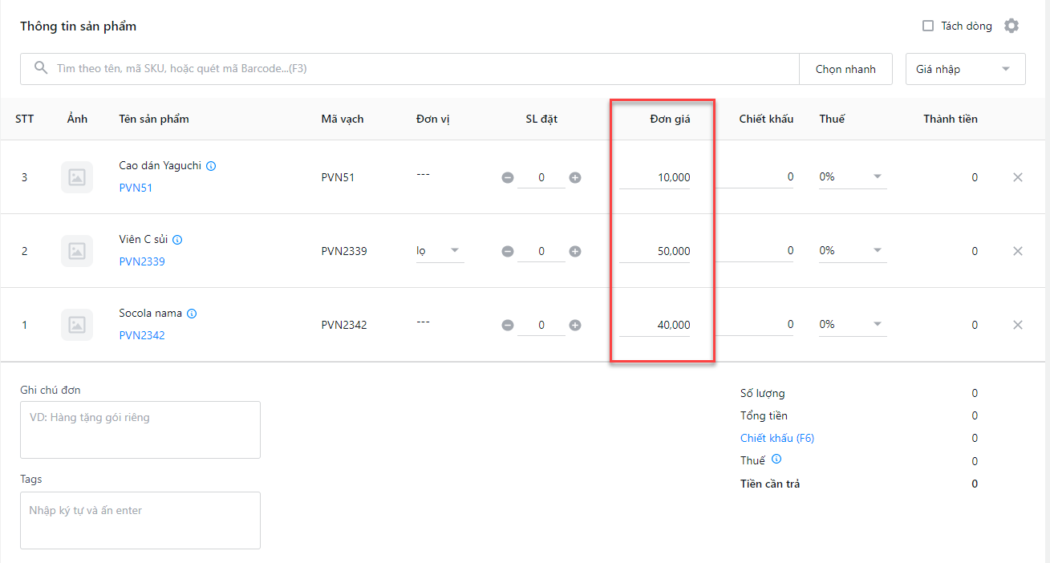Open tax dropdown for Cao dán Yaguchi

(x=853, y=177)
